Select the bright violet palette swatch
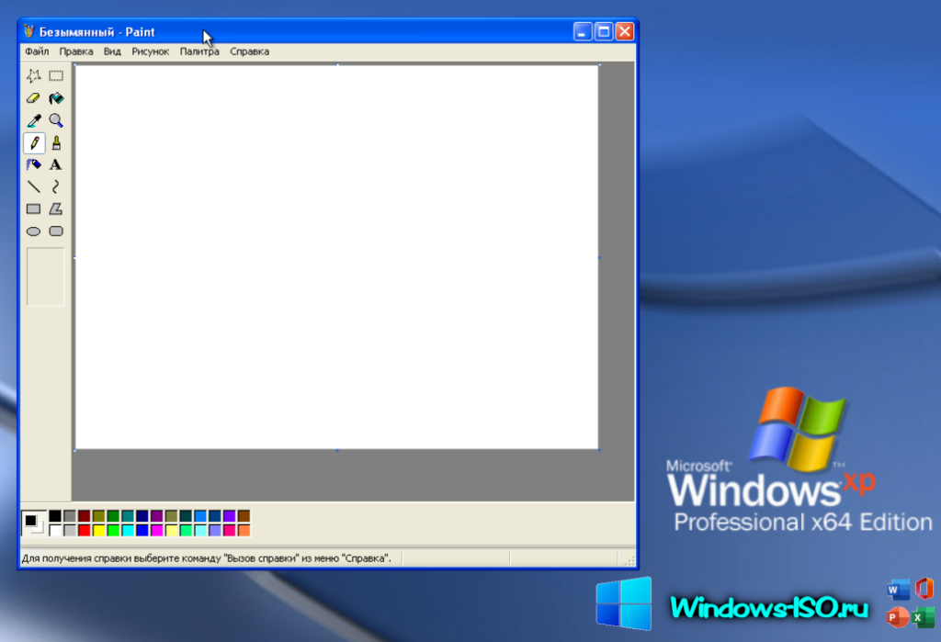The image size is (941, 642). 229,516
